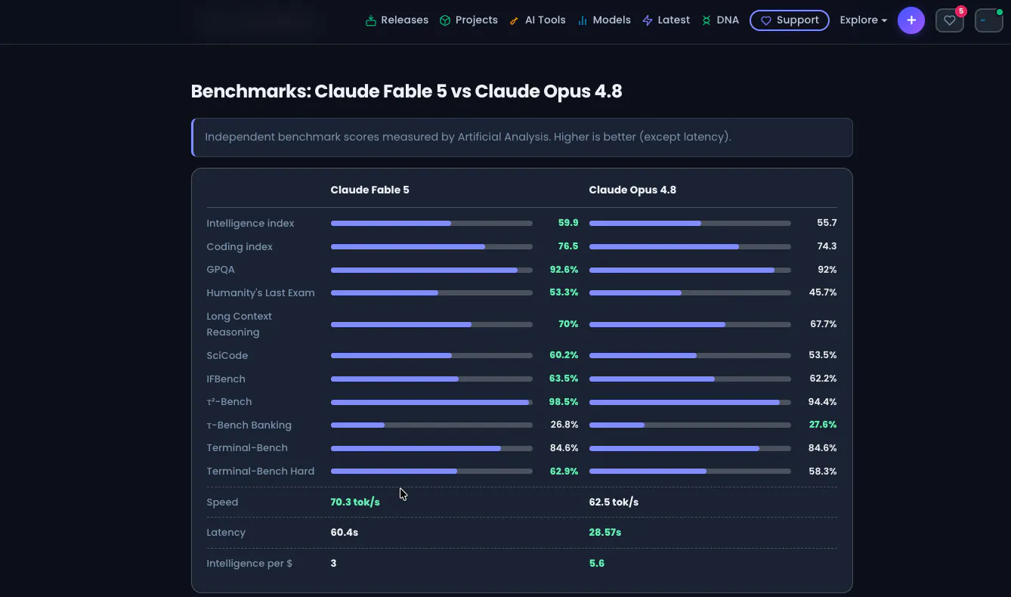Click the 98.5% τ²-Bench value
1011x597 pixels.
pyautogui.click(x=564, y=402)
